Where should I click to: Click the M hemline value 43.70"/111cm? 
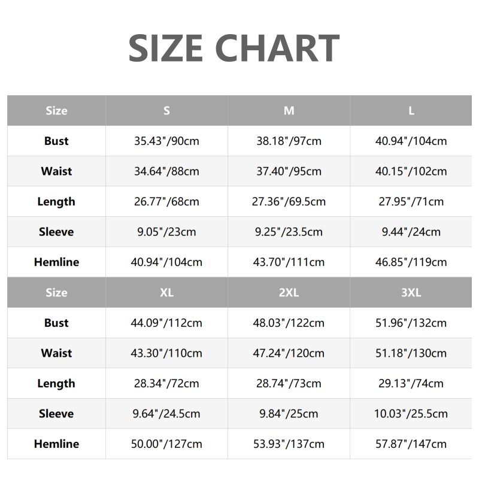pos(289,262)
